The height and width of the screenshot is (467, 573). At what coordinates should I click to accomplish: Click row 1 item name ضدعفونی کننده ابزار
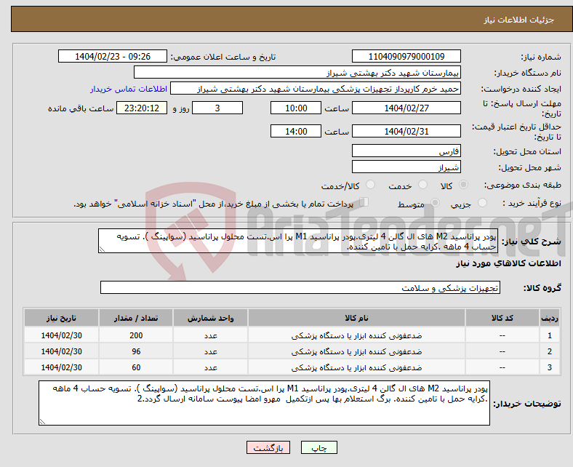[x=356, y=335]
